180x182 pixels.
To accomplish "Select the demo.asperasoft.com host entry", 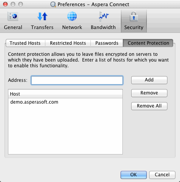I will [65, 102].
